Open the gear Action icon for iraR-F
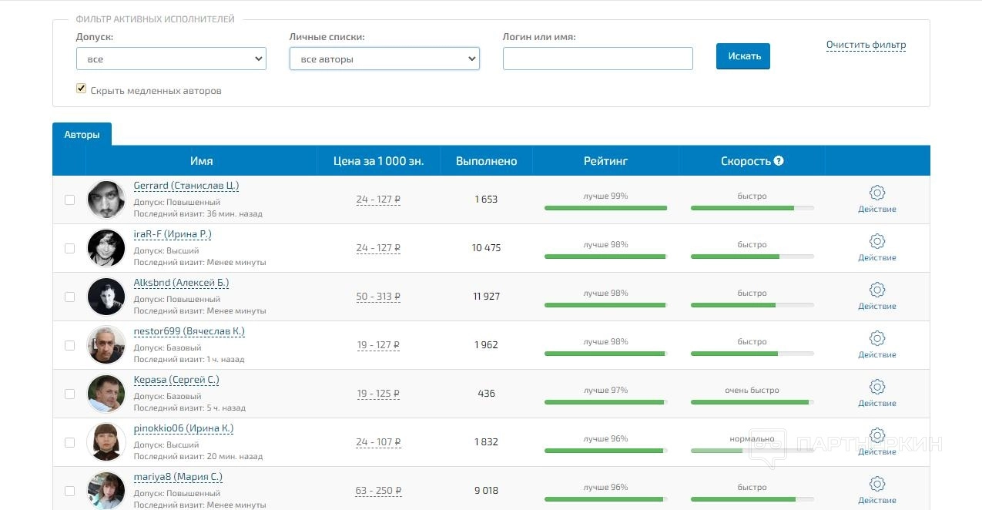This screenshot has height=510, width=982. pyautogui.click(x=876, y=241)
